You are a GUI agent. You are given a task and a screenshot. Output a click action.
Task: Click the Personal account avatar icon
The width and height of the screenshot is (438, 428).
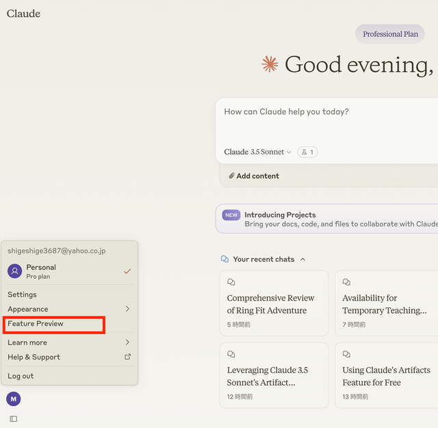coord(15,271)
